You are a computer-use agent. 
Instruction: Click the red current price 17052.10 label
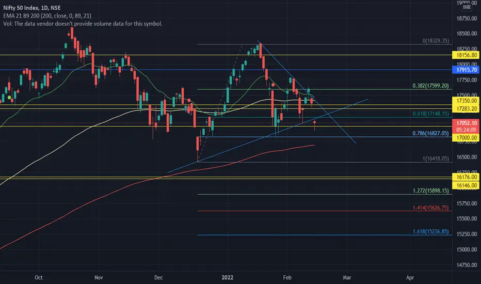466,123
